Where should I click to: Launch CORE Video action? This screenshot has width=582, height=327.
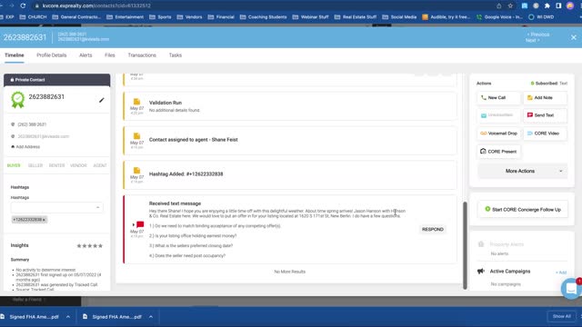[x=545, y=134]
